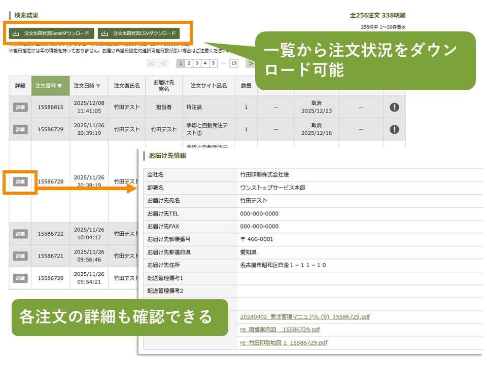Go to results page 2

coord(188,63)
